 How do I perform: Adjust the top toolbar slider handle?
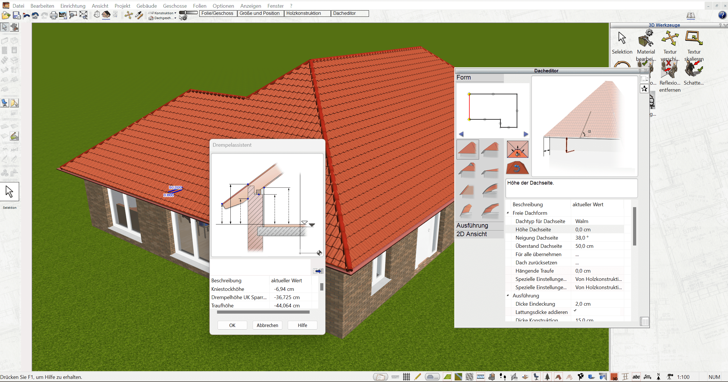185,13
